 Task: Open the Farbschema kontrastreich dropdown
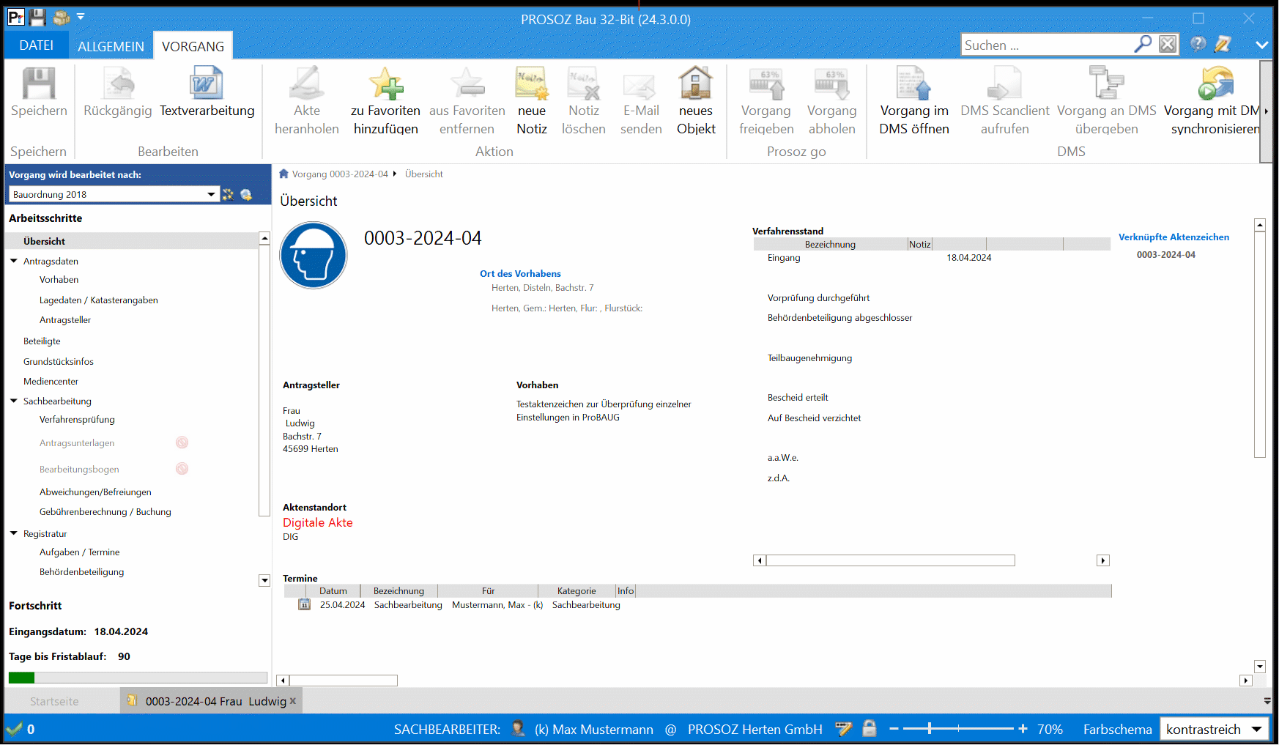[x=1257, y=730]
